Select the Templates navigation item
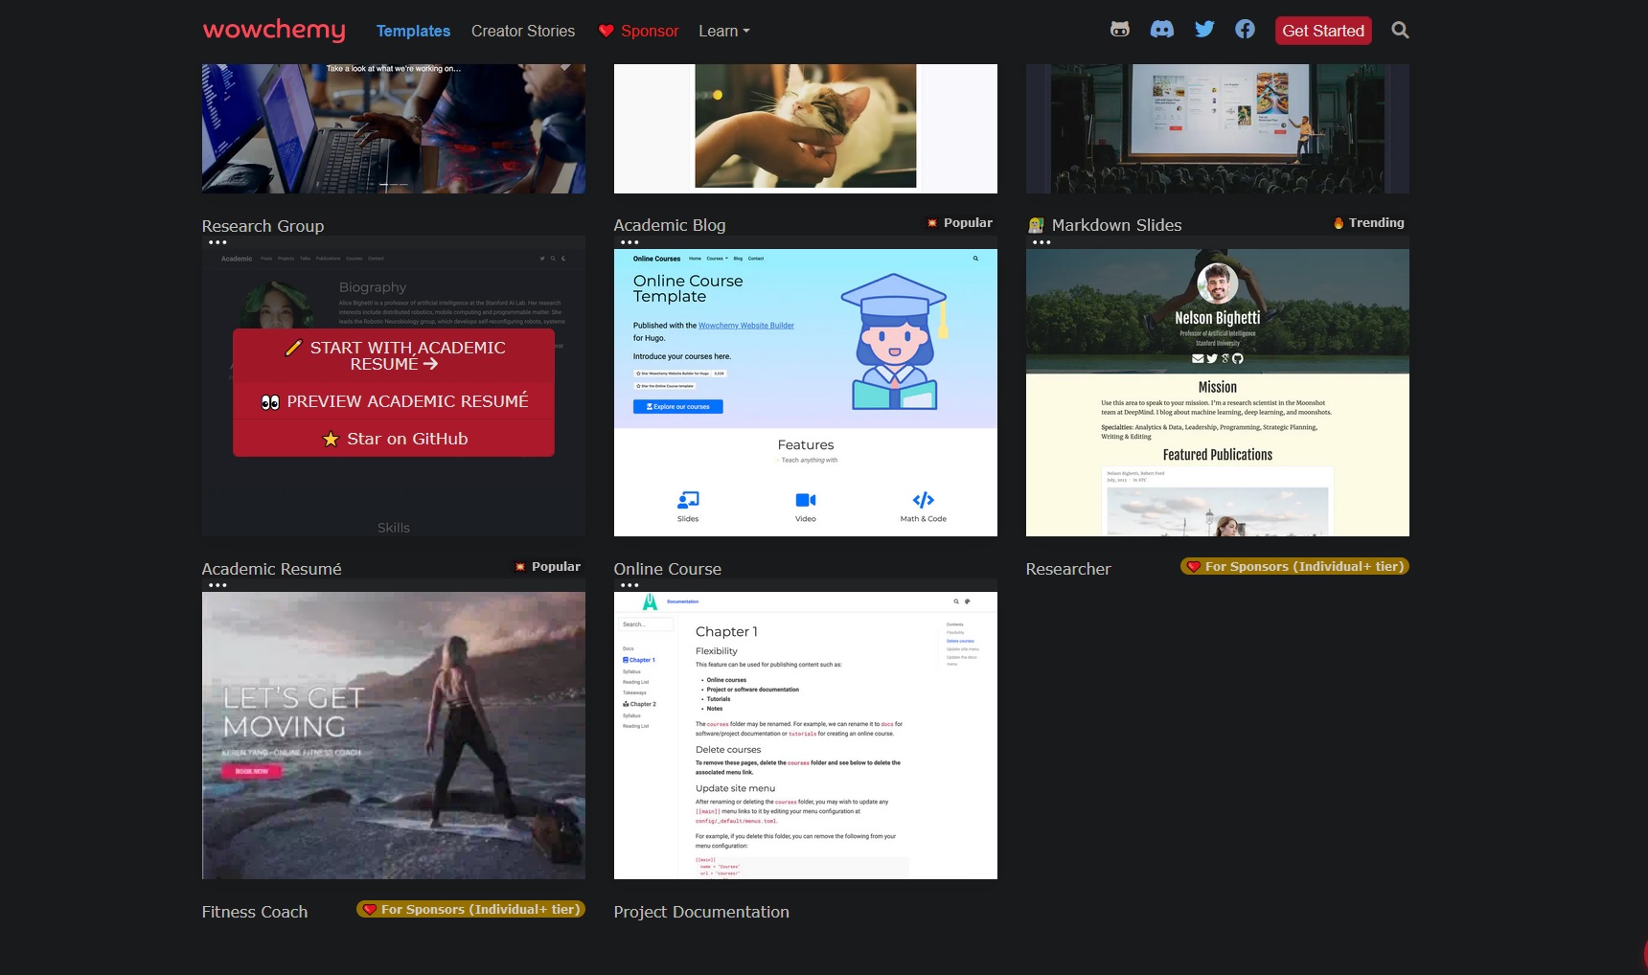Screen dimensions: 1648x975 413,31
